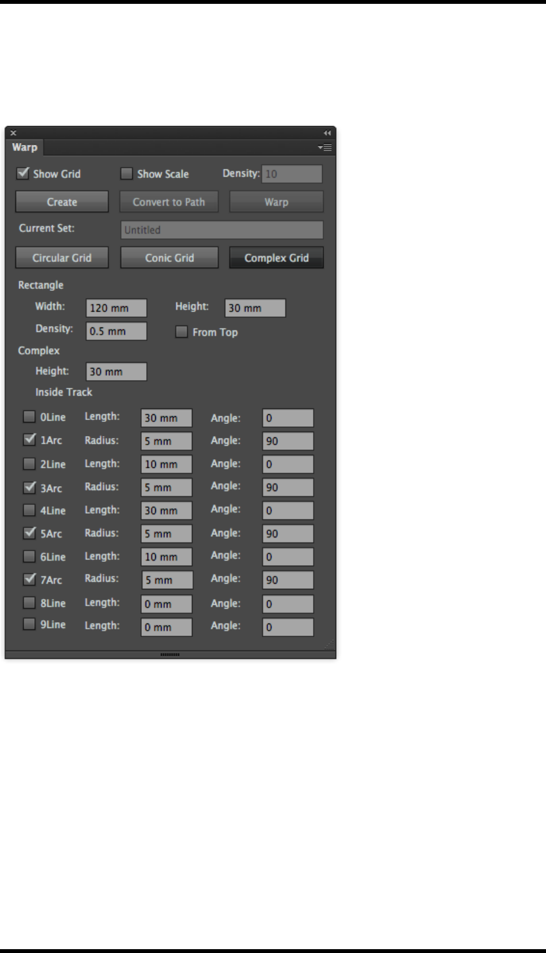
Task: Click the 2Line Angle field
Action: pos(288,464)
